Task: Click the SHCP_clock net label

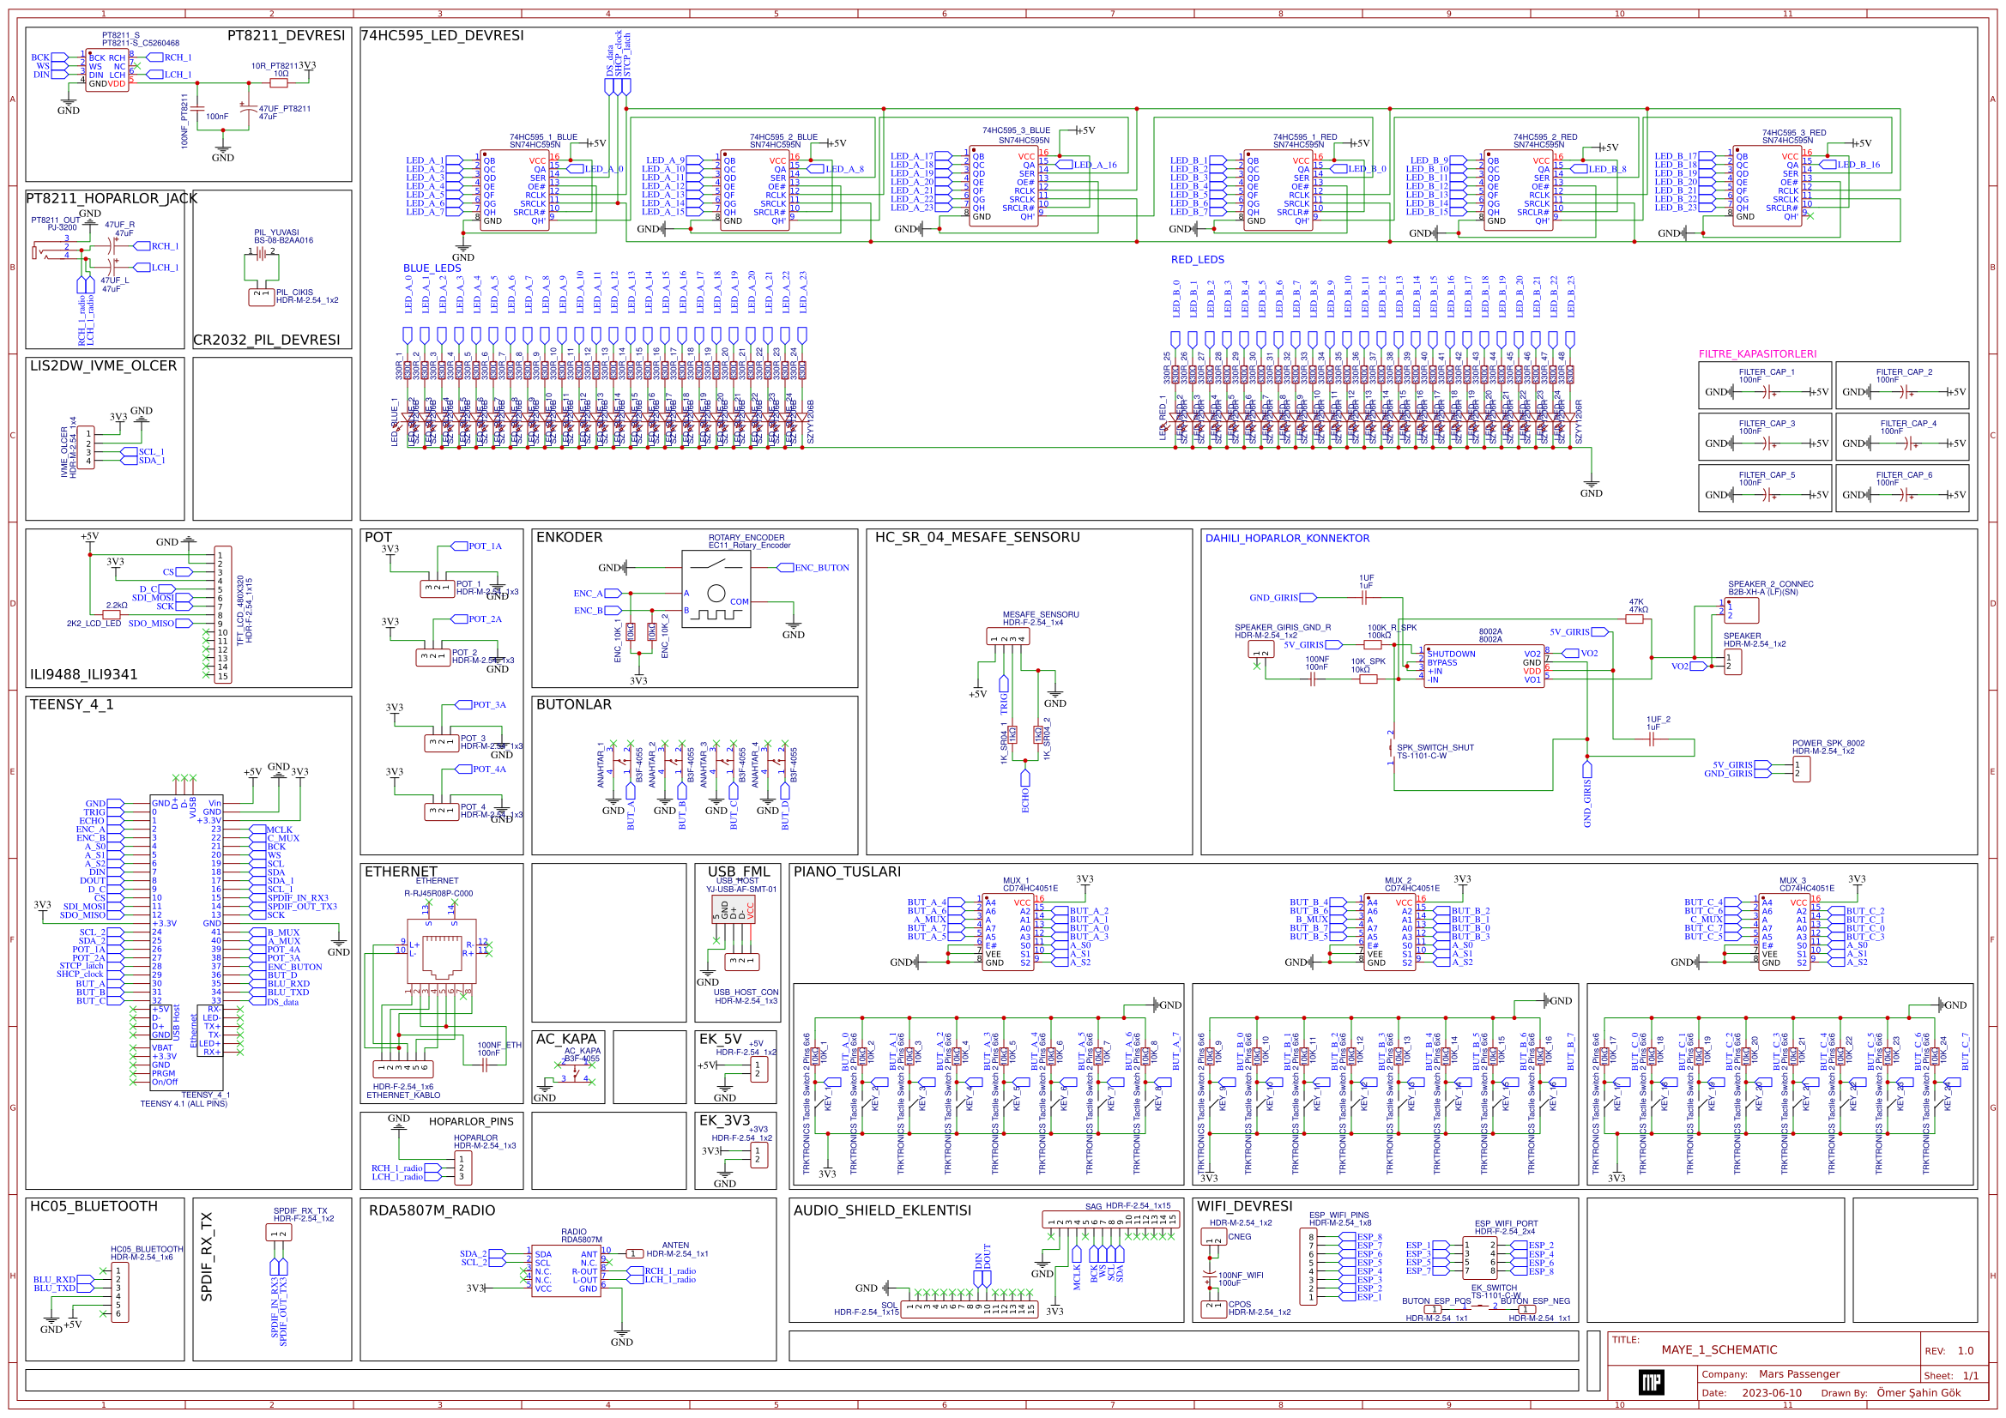Action: pyautogui.click(x=619, y=54)
